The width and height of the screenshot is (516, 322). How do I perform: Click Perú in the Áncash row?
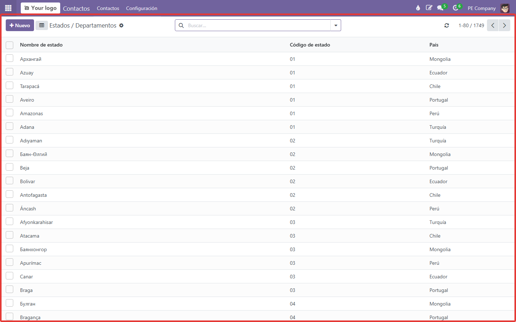pyautogui.click(x=434, y=209)
